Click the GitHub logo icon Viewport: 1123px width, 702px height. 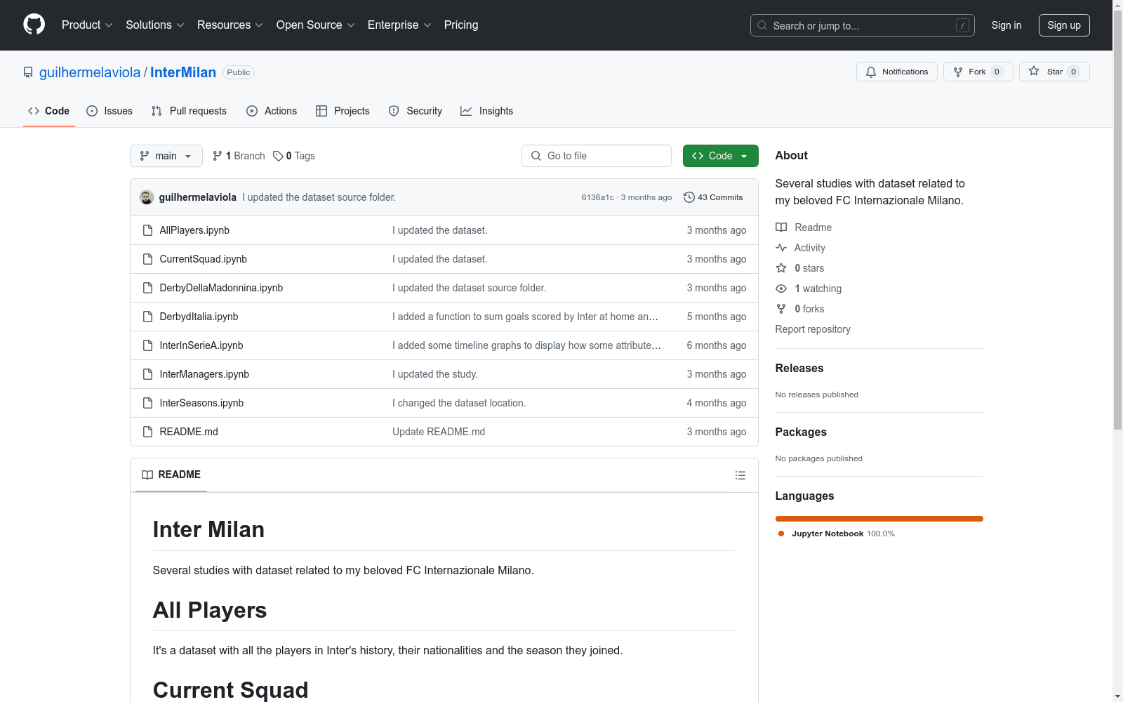pos(34,25)
